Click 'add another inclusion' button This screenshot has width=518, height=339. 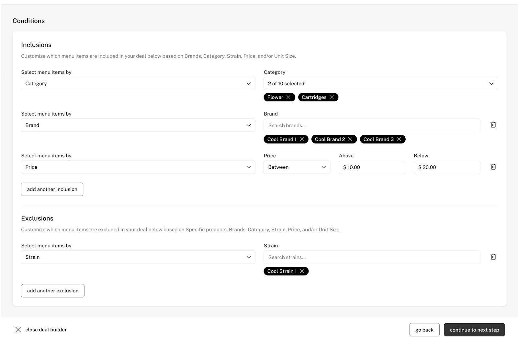[x=52, y=189]
